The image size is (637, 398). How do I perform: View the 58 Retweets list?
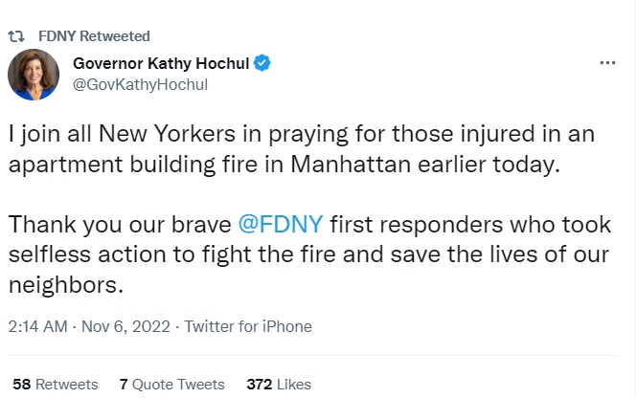point(55,384)
